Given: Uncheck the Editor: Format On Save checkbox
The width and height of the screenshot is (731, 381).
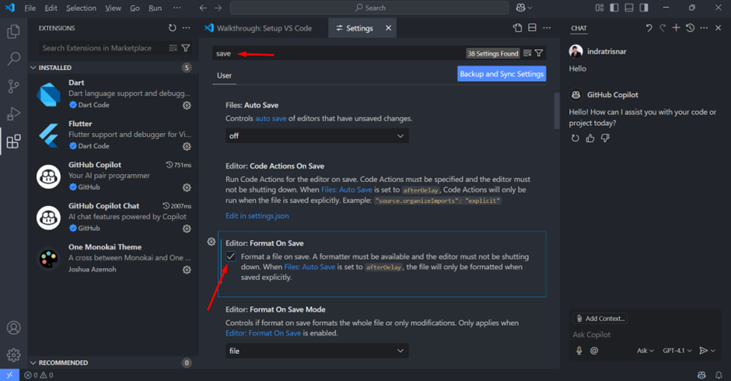Looking at the screenshot, I should pyautogui.click(x=231, y=257).
